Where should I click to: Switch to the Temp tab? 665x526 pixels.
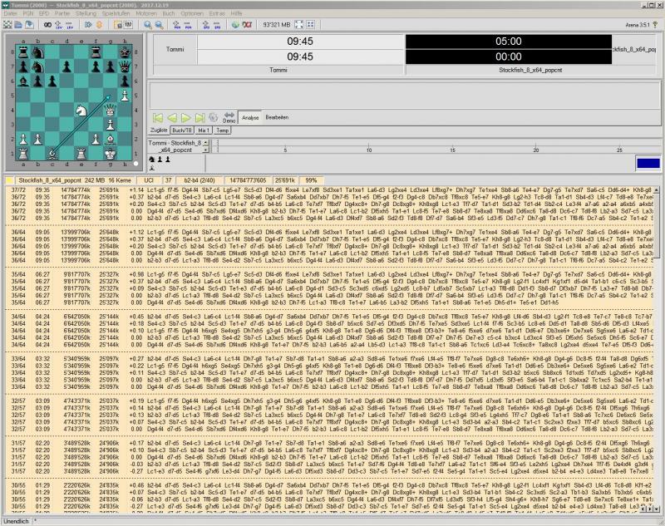coord(224,131)
